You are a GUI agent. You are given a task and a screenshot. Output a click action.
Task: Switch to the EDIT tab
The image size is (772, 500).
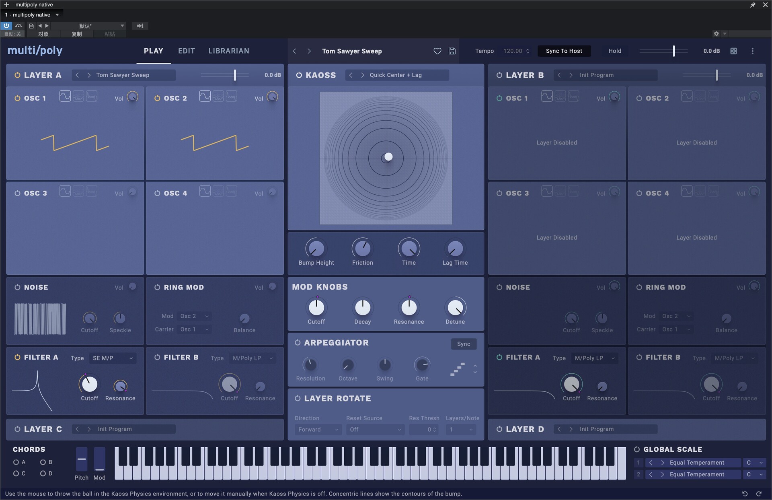click(187, 51)
